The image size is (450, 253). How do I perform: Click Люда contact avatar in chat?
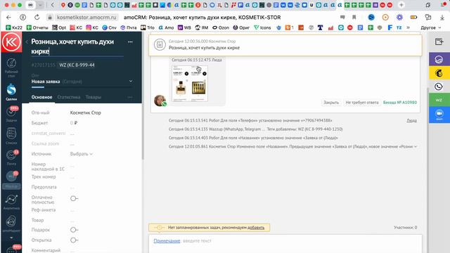pyautogui.click(x=160, y=100)
